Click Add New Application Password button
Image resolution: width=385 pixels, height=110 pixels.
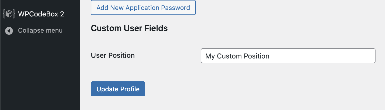(x=143, y=8)
